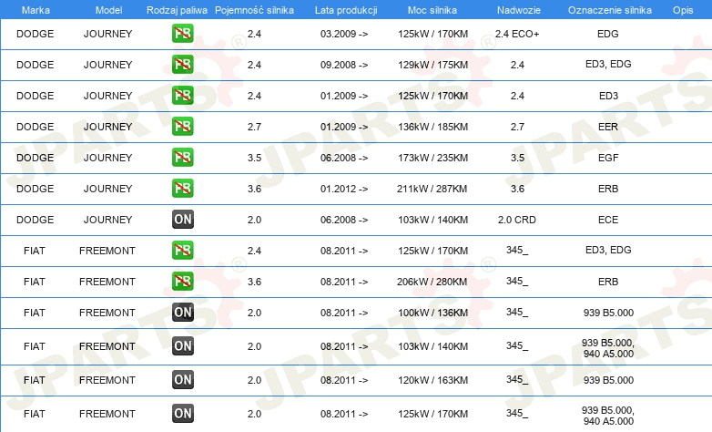Select the 2.0 CRD body cell
Viewport: 712px width, 432px height.
[x=517, y=220]
